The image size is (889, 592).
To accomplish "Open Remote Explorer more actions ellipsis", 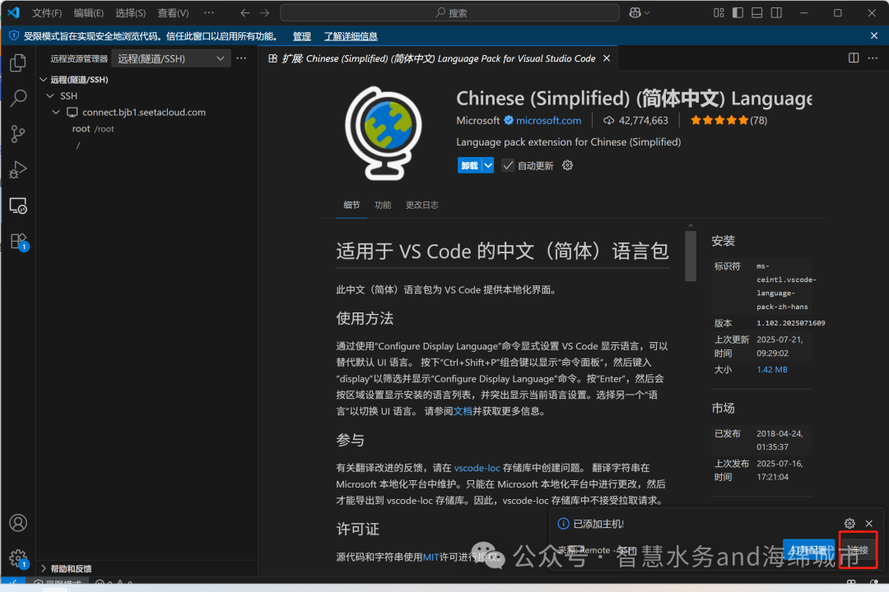I will 241,58.
